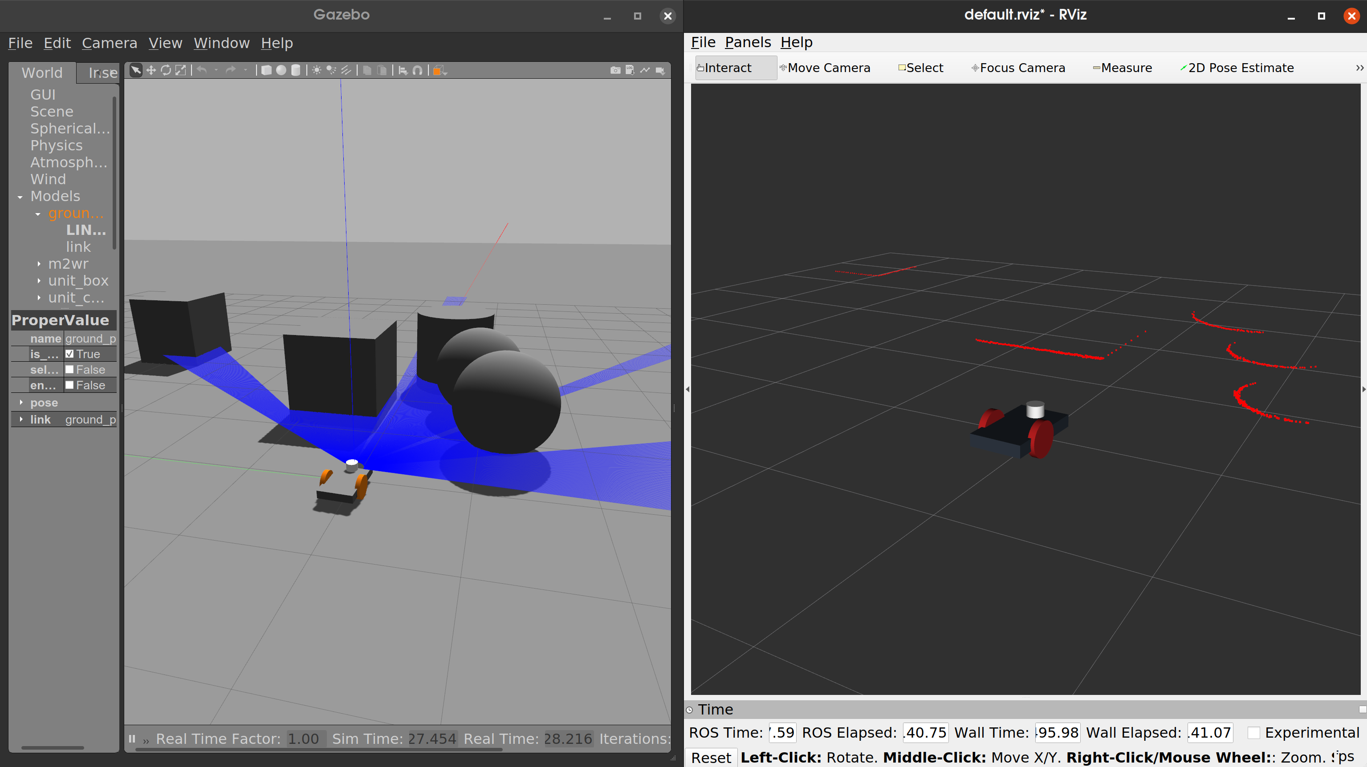Open the RViz Panels menu
This screenshot has width=1367, height=767.
748,42
